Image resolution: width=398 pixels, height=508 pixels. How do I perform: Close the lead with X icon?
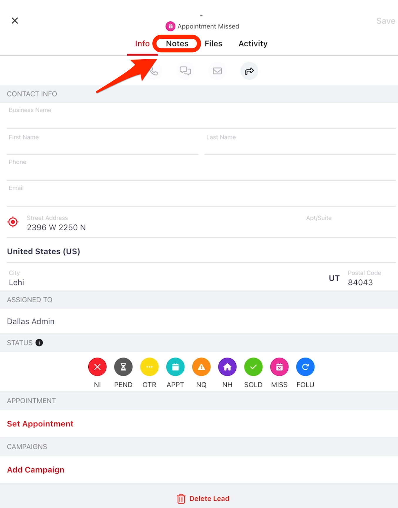pyautogui.click(x=15, y=21)
